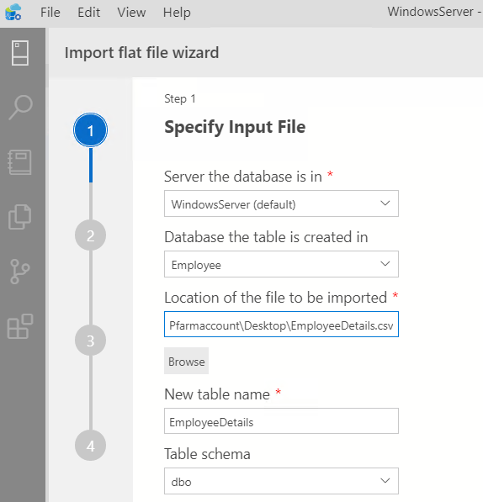This screenshot has height=502, width=483.
Task: Open the File menu
Action: (50, 13)
